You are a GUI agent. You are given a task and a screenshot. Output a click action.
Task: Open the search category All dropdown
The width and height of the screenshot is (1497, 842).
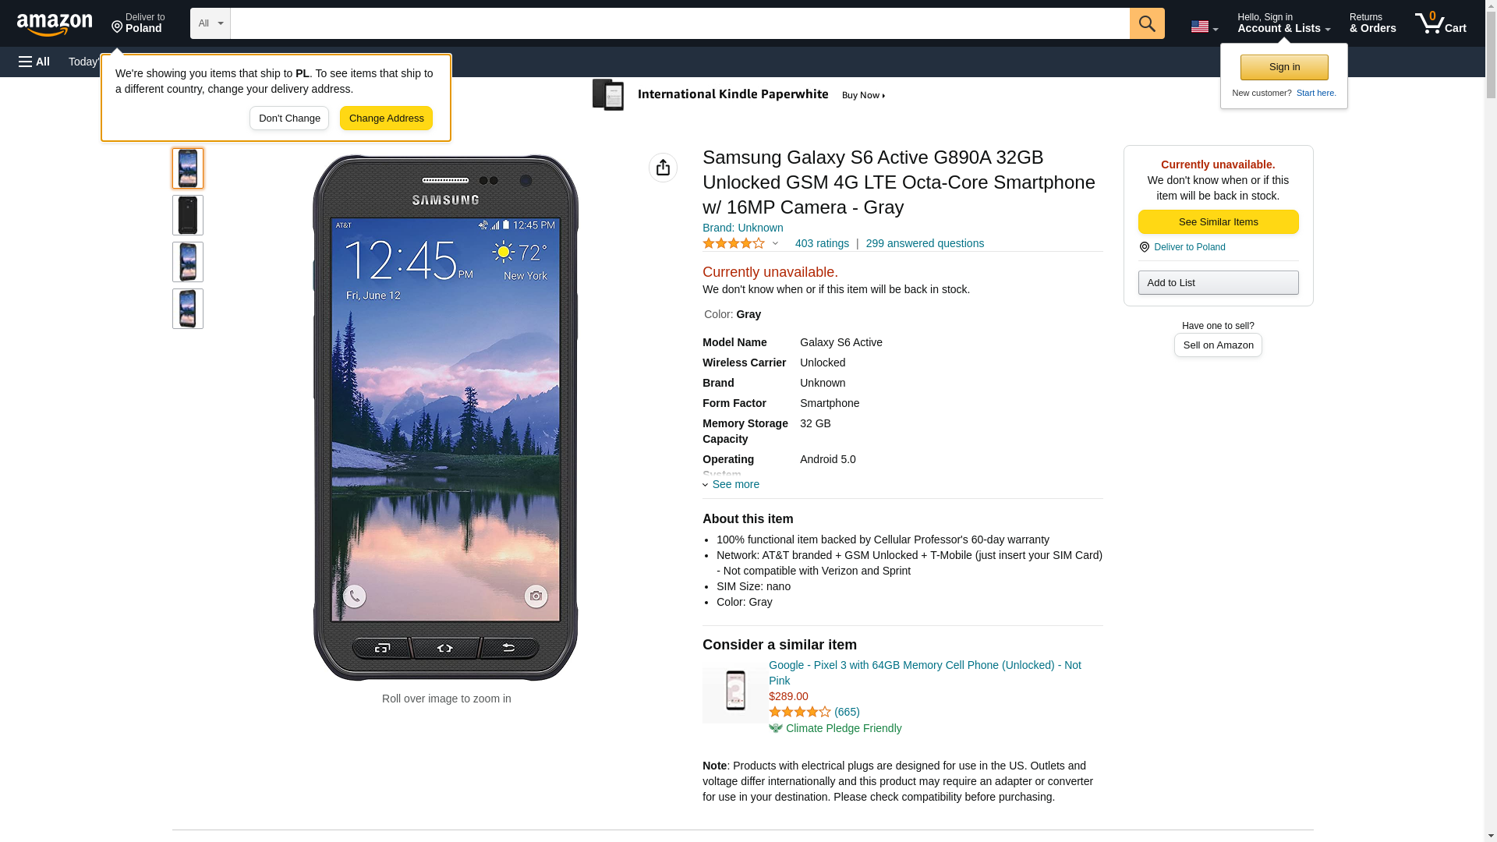click(210, 23)
